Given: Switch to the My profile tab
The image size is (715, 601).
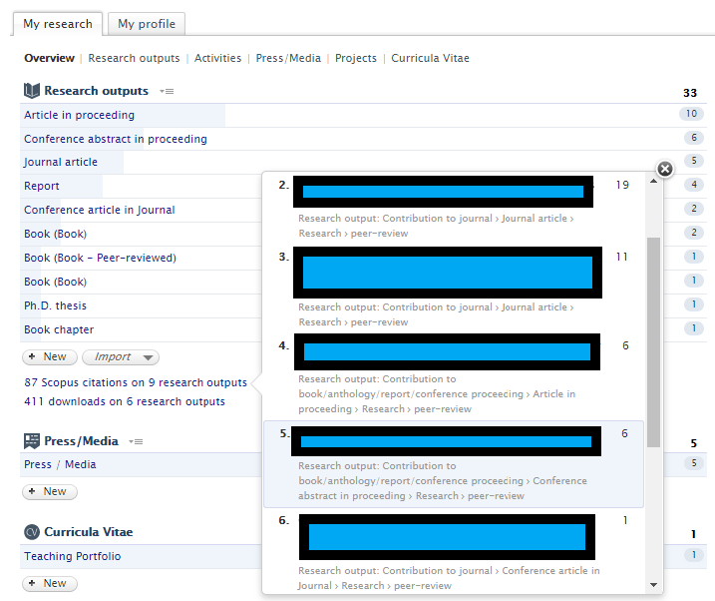Looking at the screenshot, I should click(x=147, y=24).
